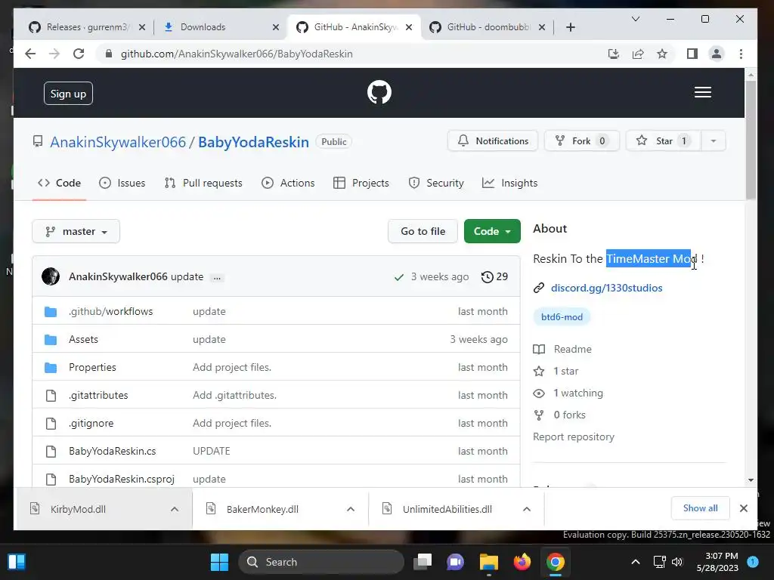
Task: Click the btd6-mod topic tag
Action: [x=562, y=317]
